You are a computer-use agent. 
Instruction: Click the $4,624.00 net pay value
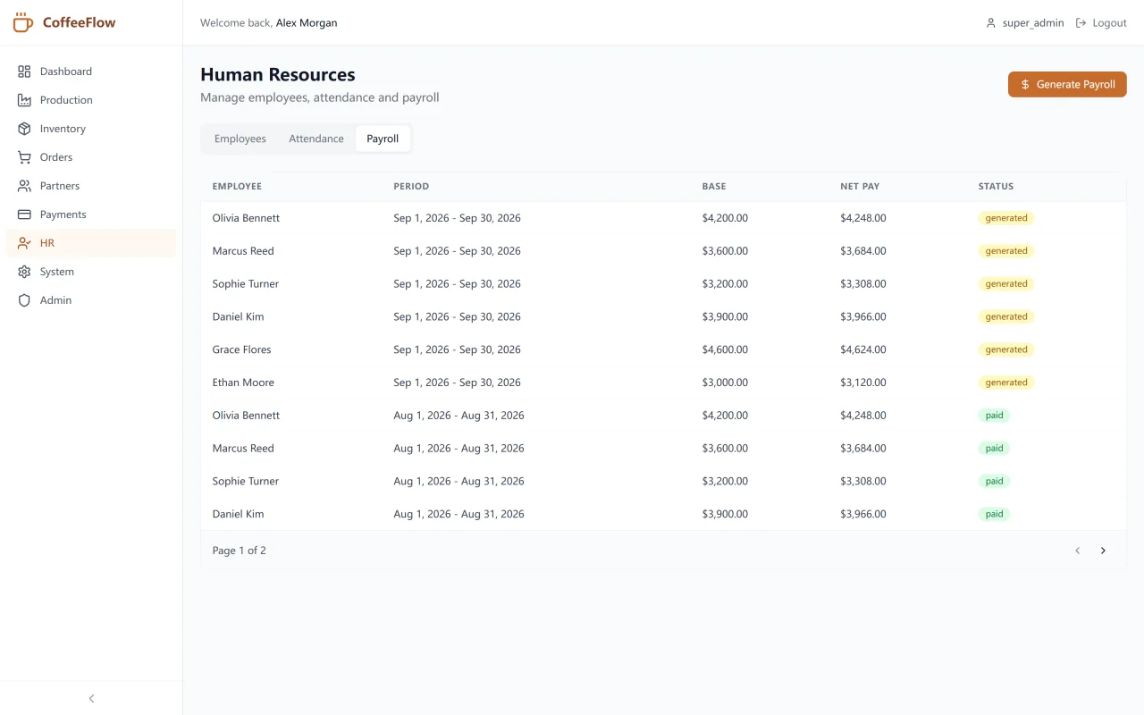(863, 349)
